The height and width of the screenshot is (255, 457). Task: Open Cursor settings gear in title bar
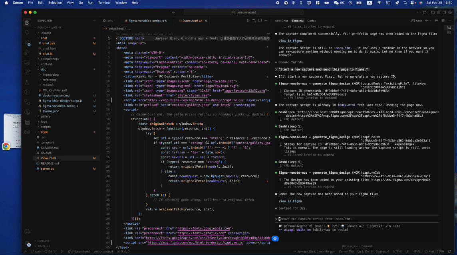(x=450, y=12)
